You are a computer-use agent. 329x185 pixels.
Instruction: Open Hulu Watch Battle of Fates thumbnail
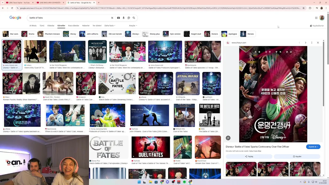tap(117, 84)
